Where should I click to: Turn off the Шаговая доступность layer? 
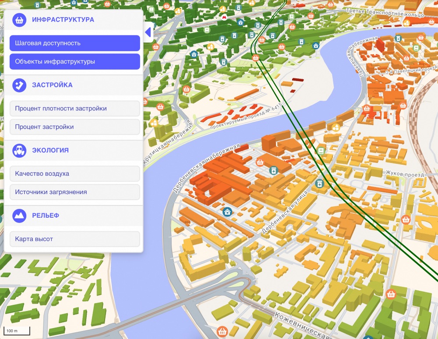pos(74,43)
